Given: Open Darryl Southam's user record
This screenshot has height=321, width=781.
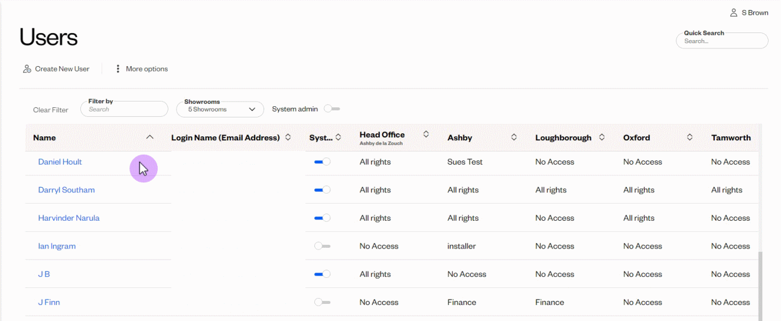Looking at the screenshot, I should click(66, 190).
